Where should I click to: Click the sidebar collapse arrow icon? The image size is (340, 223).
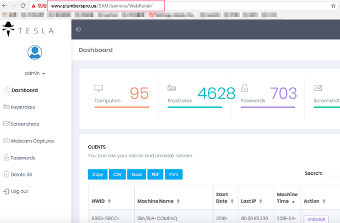coord(78,29)
